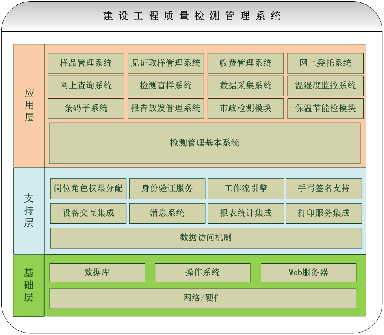Launch the 网上委托系统 module
Screen dimensions: 384x335
pyautogui.click(x=325, y=63)
